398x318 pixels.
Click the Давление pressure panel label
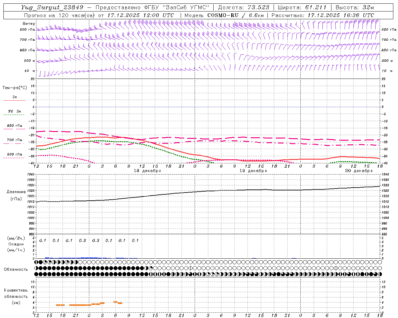tap(16, 192)
